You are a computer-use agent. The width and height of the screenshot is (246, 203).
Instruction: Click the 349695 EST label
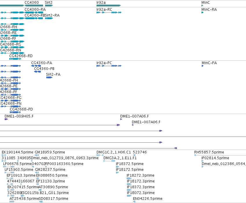click(24, 158)
